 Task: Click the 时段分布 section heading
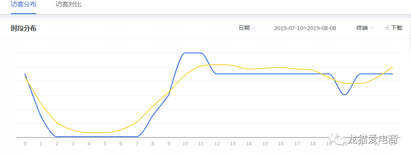[23, 28]
